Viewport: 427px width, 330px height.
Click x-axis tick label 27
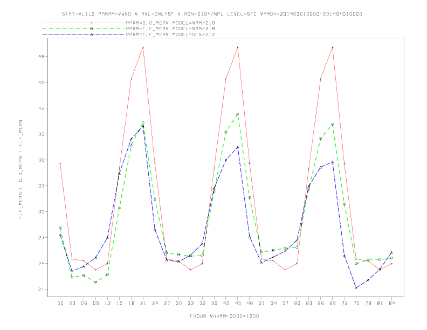167,303
